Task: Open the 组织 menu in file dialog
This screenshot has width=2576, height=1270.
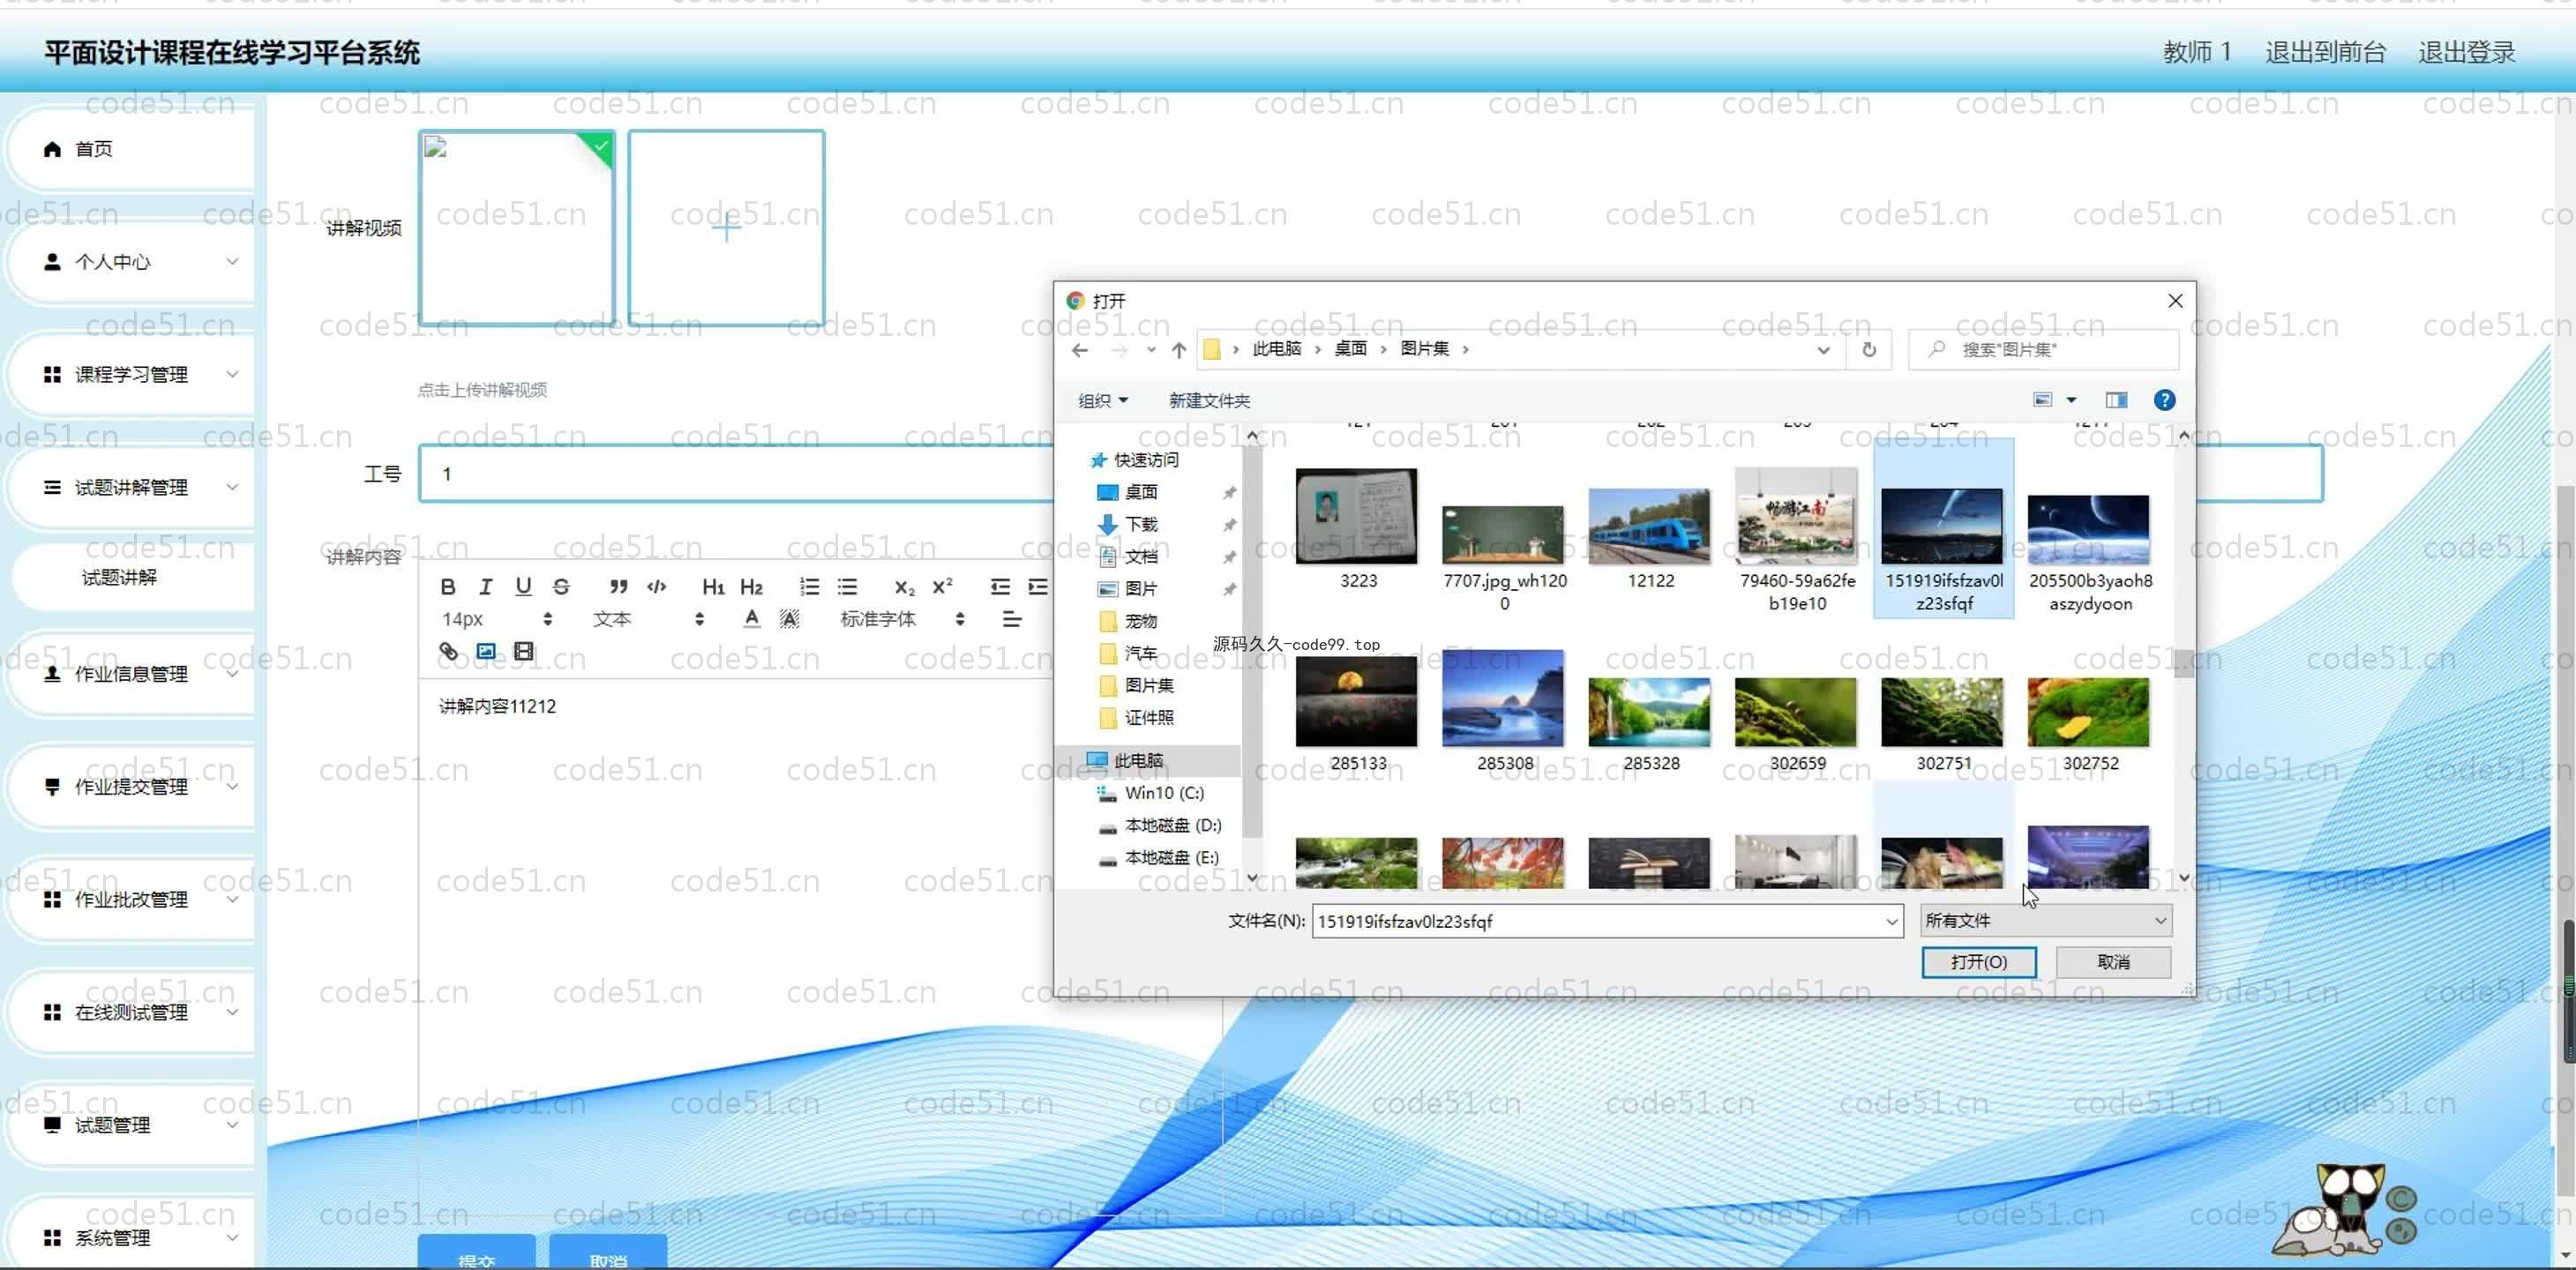Action: click(x=1102, y=401)
